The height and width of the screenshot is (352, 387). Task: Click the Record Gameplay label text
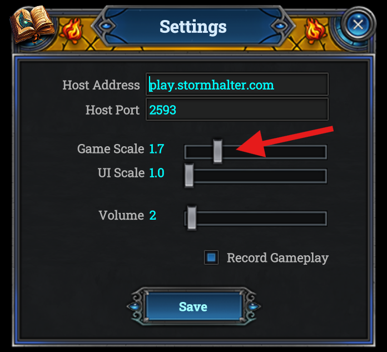click(x=277, y=258)
